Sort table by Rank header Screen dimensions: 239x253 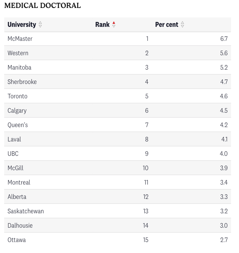(102, 25)
